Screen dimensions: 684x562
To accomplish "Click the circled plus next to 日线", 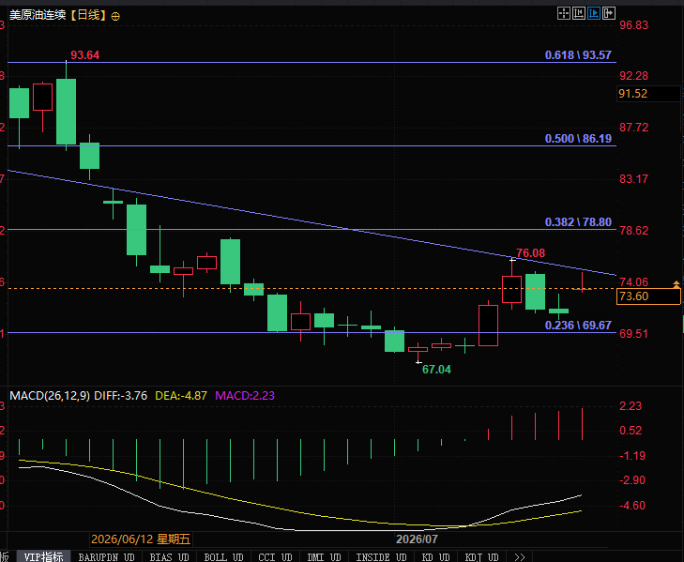I will point(115,17).
